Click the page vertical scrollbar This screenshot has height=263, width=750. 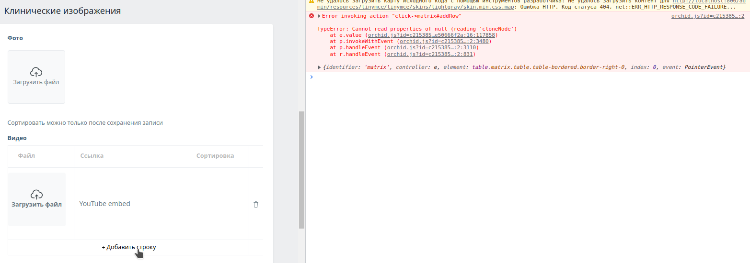301,169
